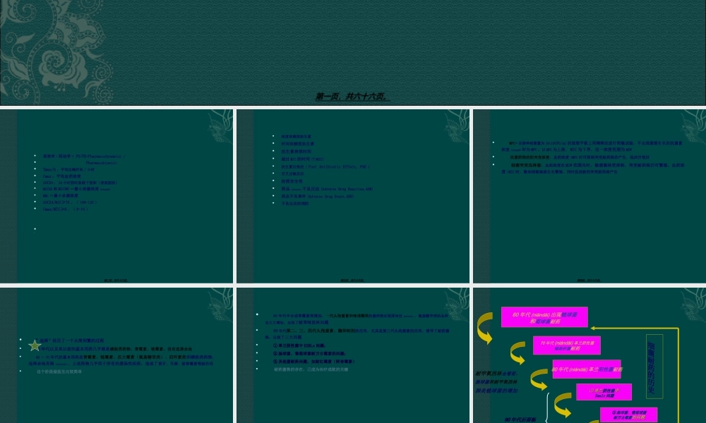Open the bottom-middle slide with three numbered problems
This screenshot has width=706, height=423.
point(353,355)
